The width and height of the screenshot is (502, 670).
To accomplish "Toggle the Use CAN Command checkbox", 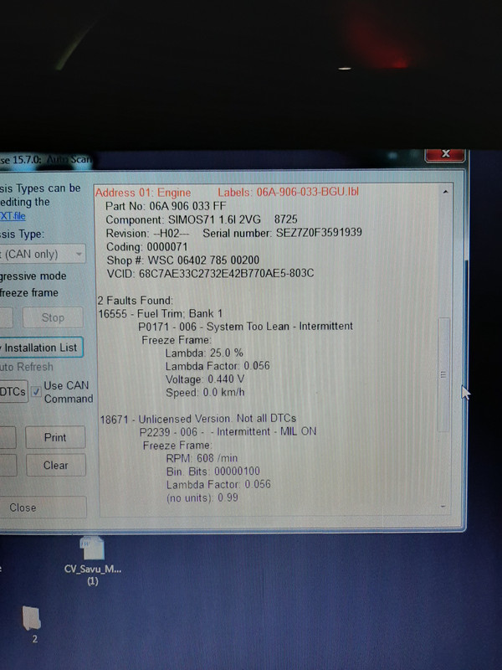I will 36,391.
